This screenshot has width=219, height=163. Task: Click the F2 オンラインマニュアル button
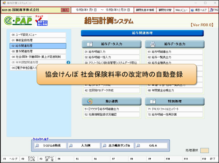[29, 159]
